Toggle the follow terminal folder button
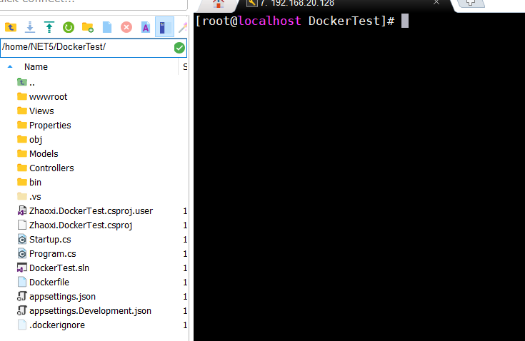The width and height of the screenshot is (525, 341). point(164,27)
